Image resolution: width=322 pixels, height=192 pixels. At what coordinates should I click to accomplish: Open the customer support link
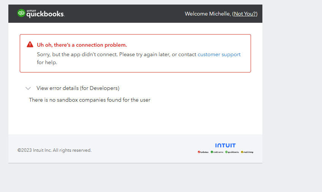[x=219, y=55]
